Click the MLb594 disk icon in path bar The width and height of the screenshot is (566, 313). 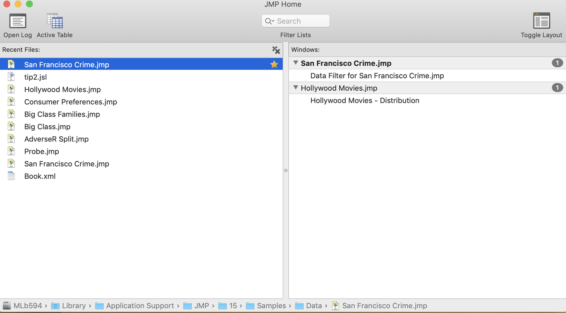tap(7, 306)
